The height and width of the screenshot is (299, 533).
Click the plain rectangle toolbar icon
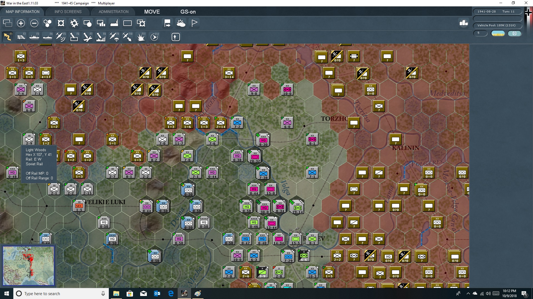(127, 23)
